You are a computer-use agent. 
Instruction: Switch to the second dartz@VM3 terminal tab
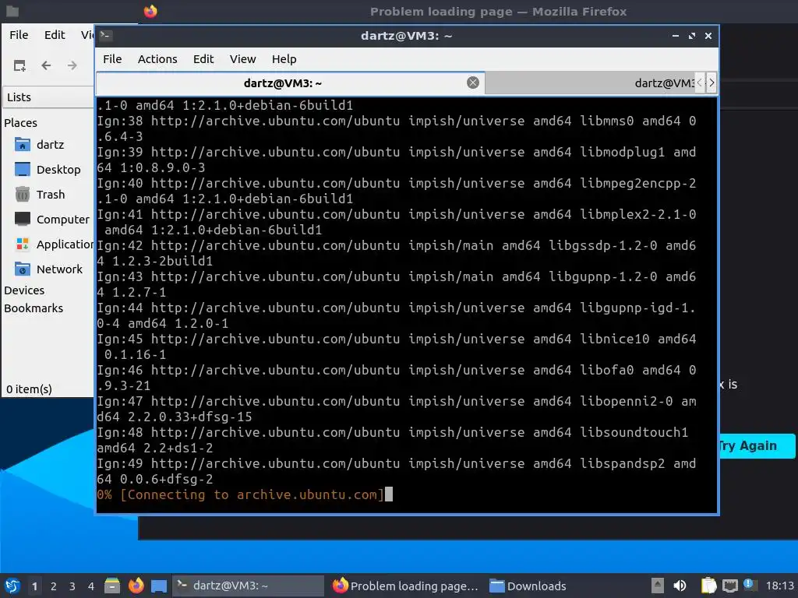click(x=591, y=83)
